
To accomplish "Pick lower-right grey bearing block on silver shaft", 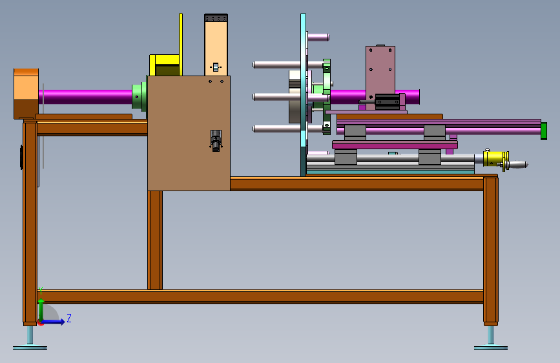I will pyautogui.click(x=430, y=156).
